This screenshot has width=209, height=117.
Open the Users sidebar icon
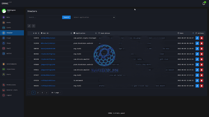tap(4, 74)
